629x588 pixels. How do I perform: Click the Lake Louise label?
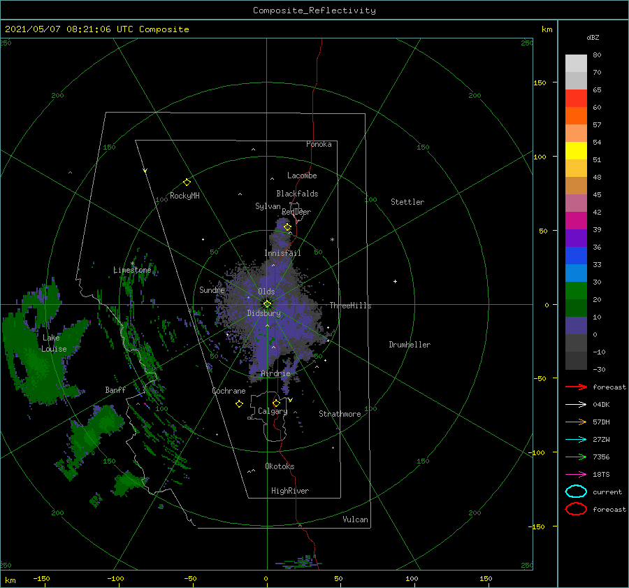(54, 343)
